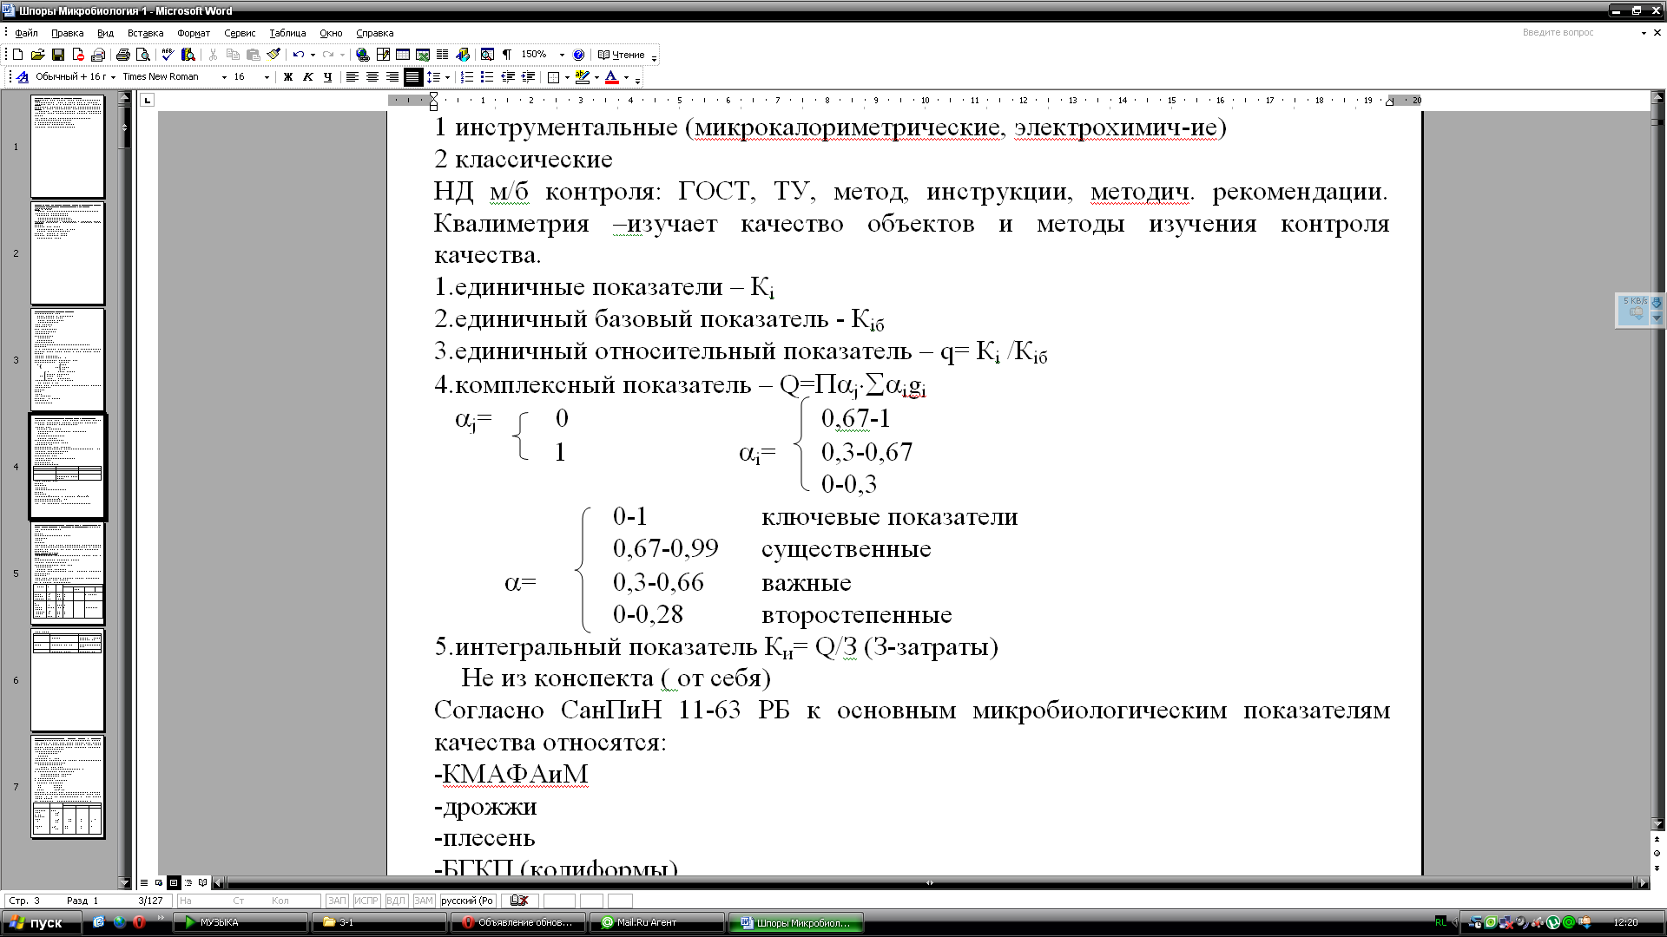
Task: Toggle ЗАМ overtype mode indicator
Action: (424, 901)
